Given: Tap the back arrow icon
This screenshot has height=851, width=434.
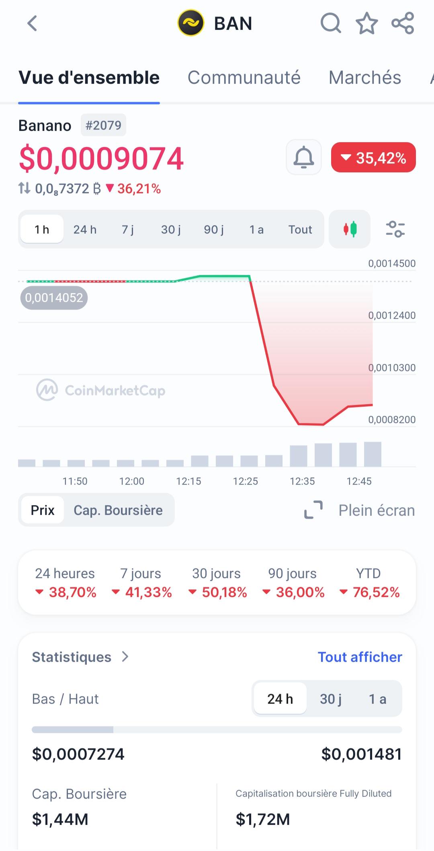Looking at the screenshot, I should coord(32,23).
